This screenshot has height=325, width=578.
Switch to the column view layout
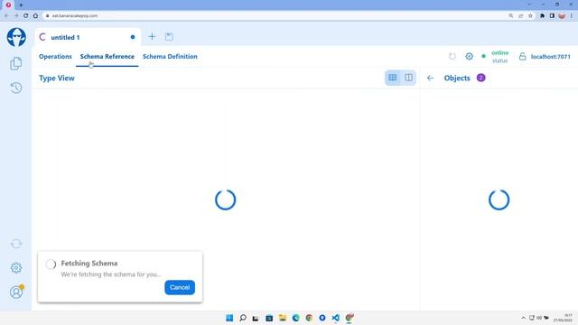point(408,78)
